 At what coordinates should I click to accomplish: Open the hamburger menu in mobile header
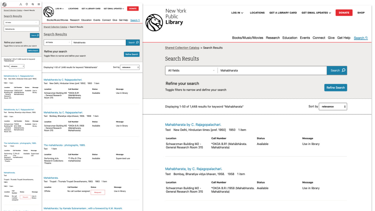click(39, 4)
